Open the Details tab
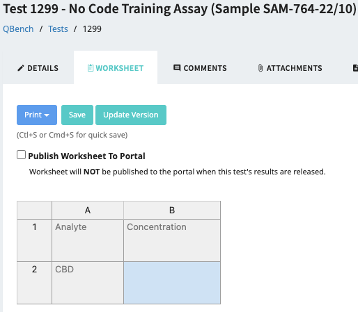 click(x=38, y=68)
